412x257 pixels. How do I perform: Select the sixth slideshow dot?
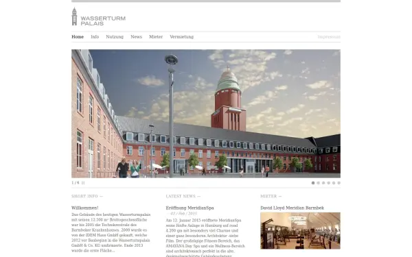339,183
